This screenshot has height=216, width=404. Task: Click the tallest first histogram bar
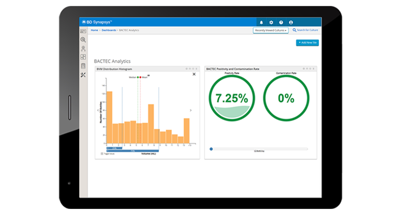tap(109, 118)
